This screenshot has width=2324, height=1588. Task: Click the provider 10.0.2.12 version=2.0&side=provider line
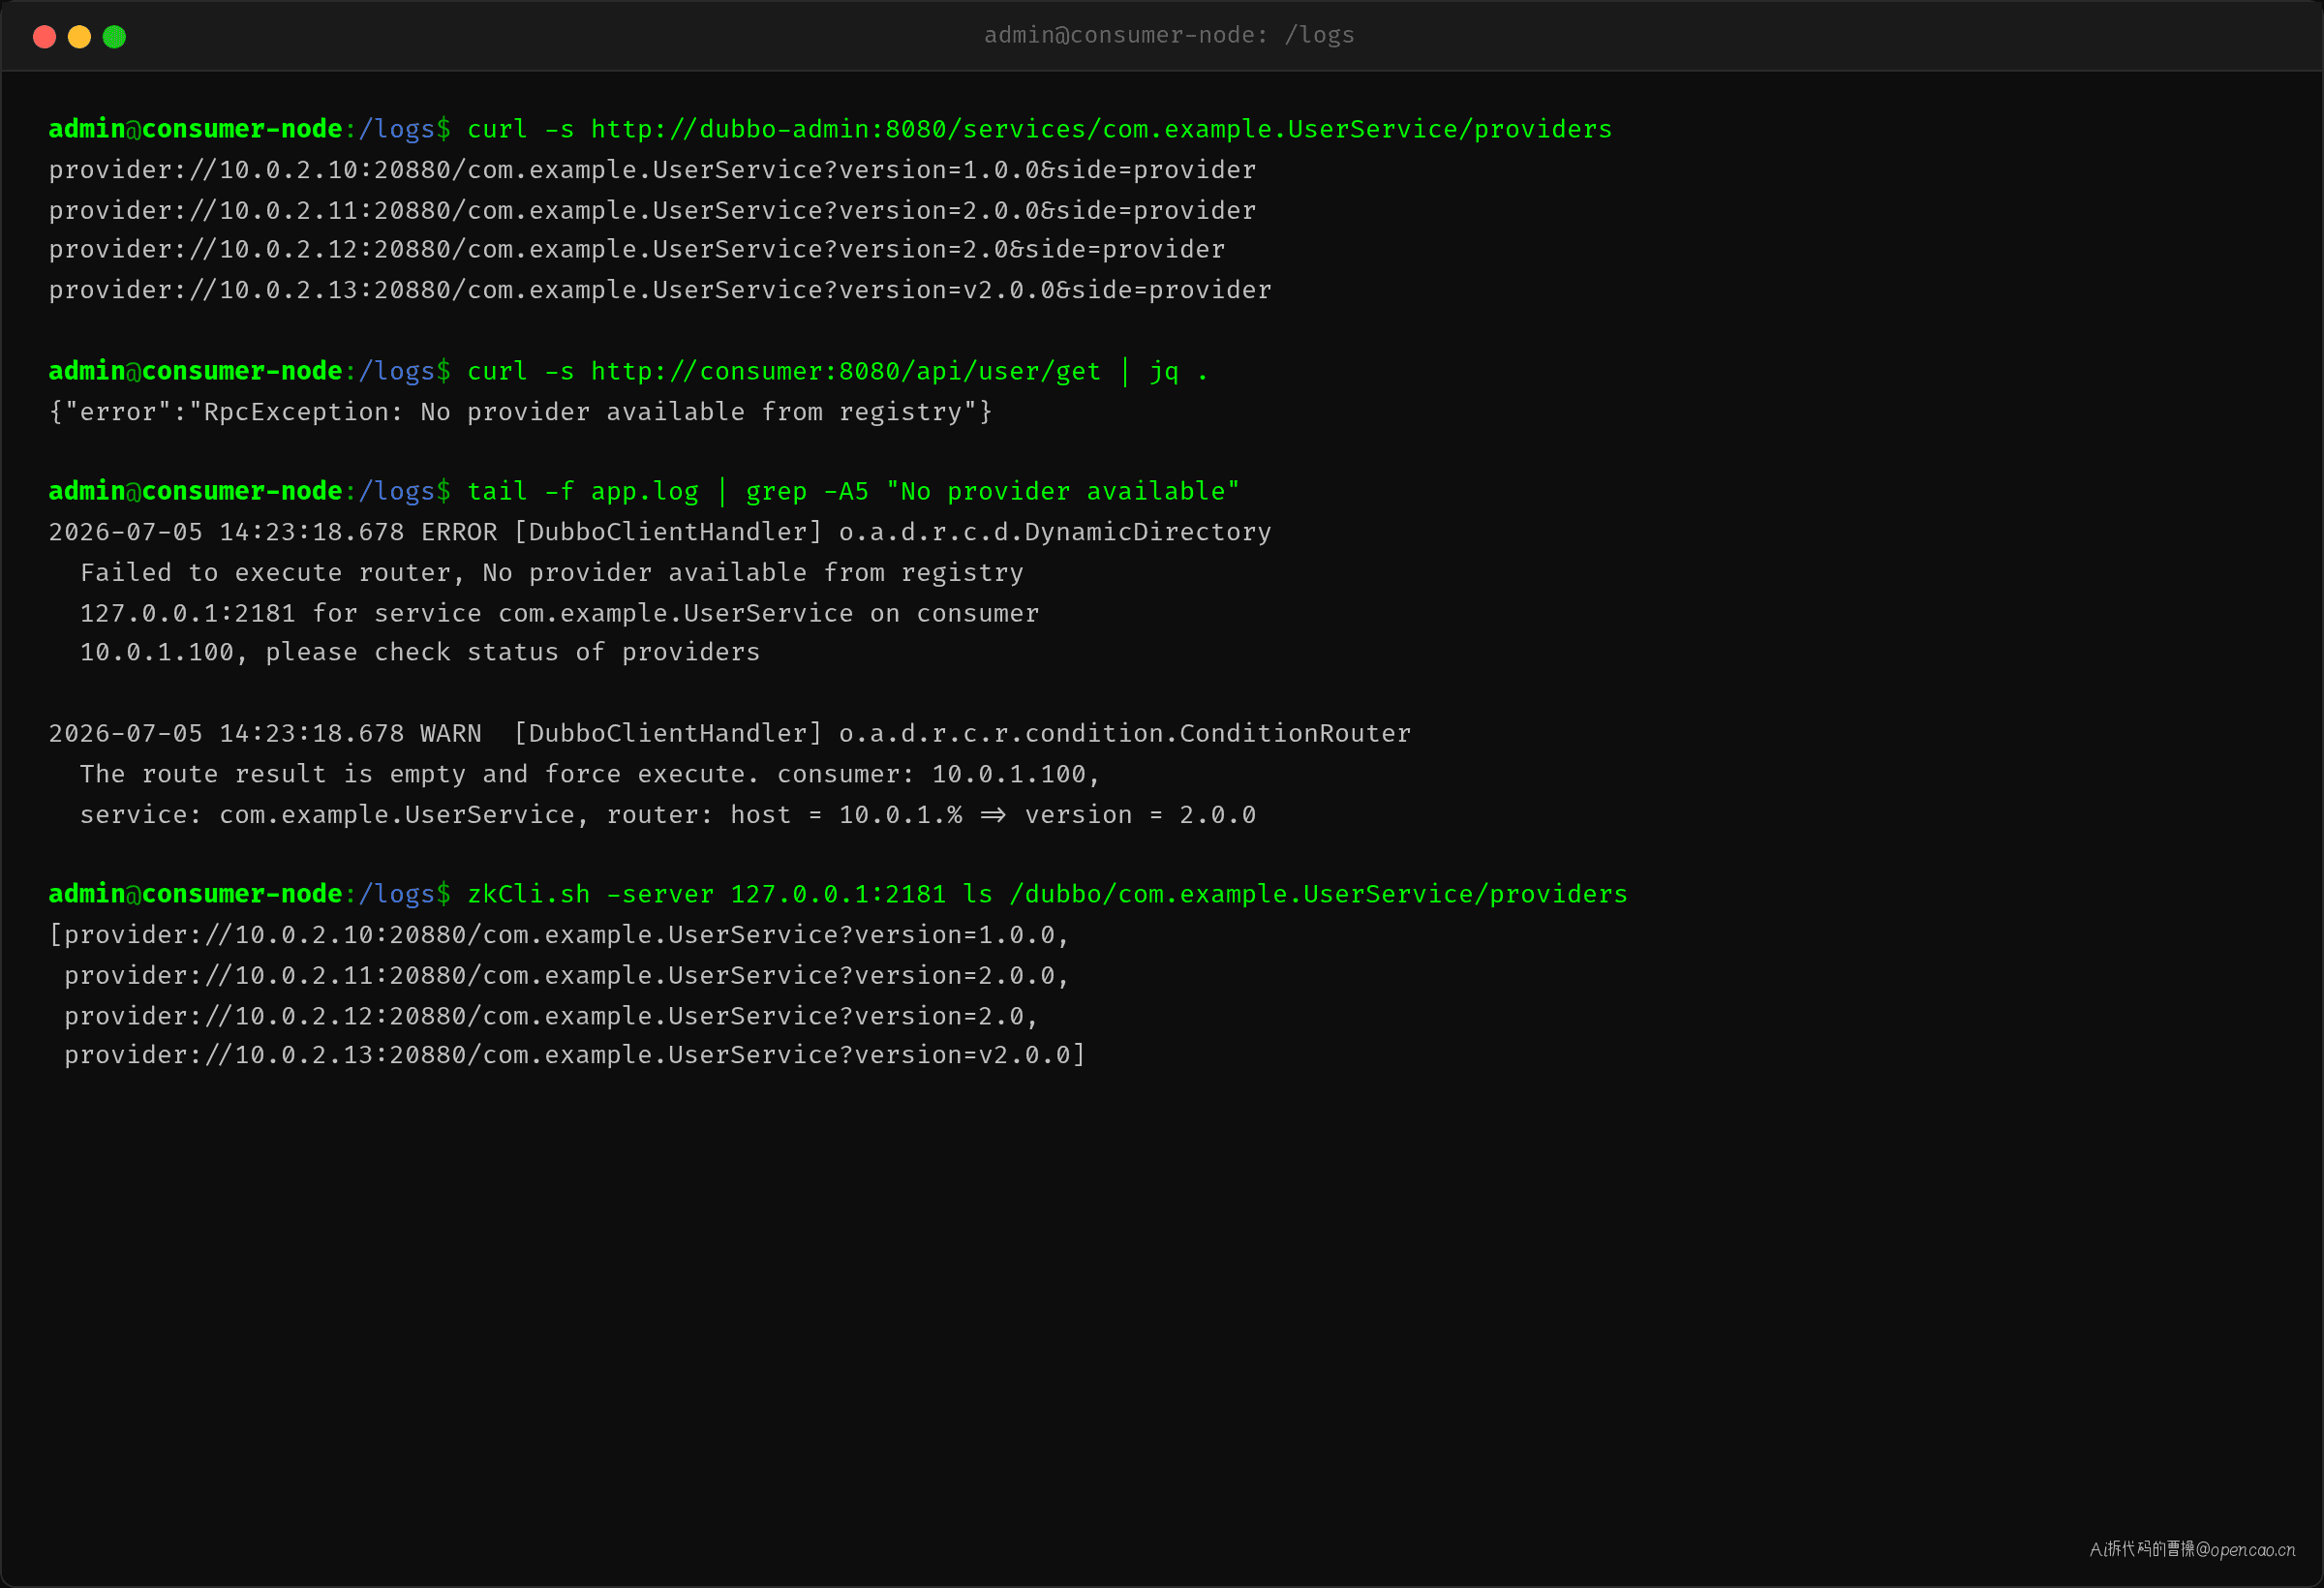point(637,250)
